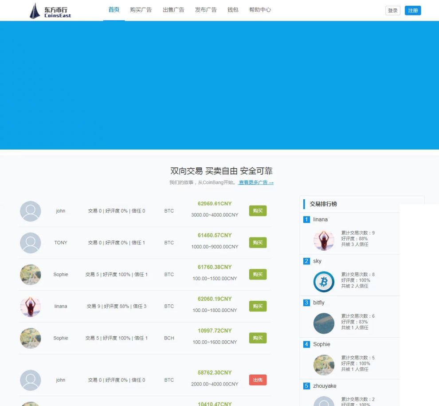Open TONY's default avatar in the ad list
Viewport: 439px width, 406px height.
tap(31, 243)
